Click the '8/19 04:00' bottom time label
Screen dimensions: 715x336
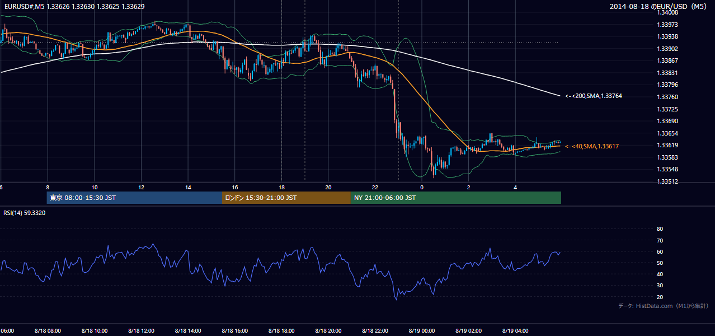click(x=515, y=330)
